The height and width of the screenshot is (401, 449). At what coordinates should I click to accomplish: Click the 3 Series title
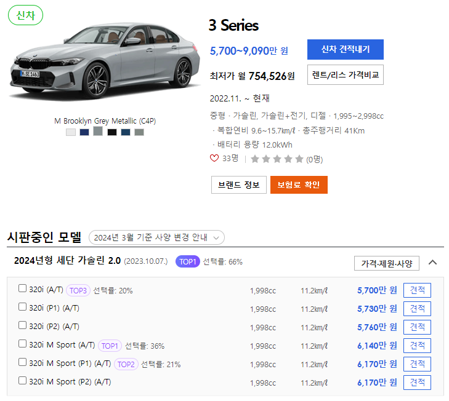[233, 25]
